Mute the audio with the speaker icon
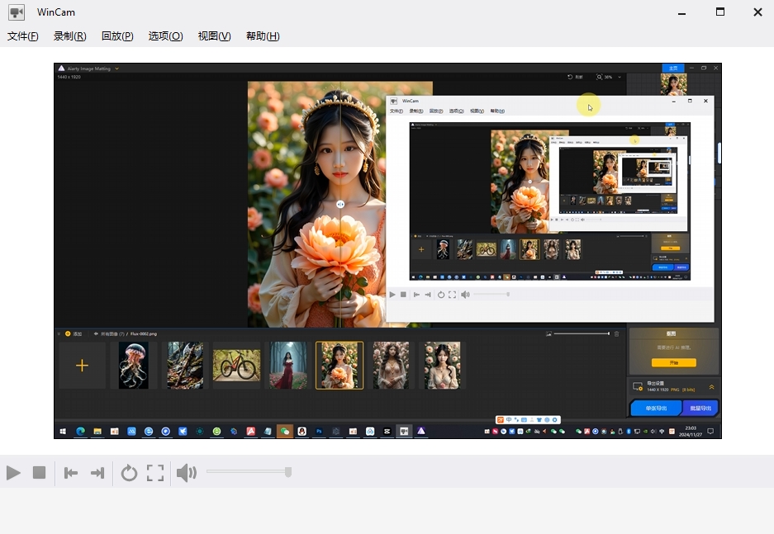This screenshot has height=534, width=774. [186, 473]
